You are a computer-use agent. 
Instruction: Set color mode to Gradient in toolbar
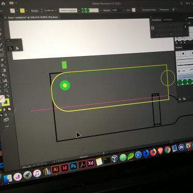click(x=5, y=109)
